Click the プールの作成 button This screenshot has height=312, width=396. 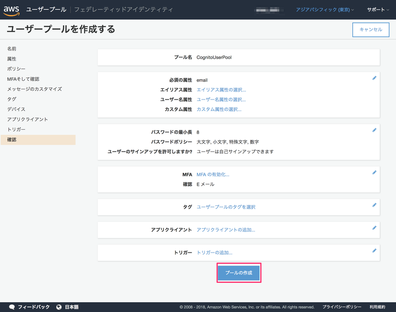(239, 272)
